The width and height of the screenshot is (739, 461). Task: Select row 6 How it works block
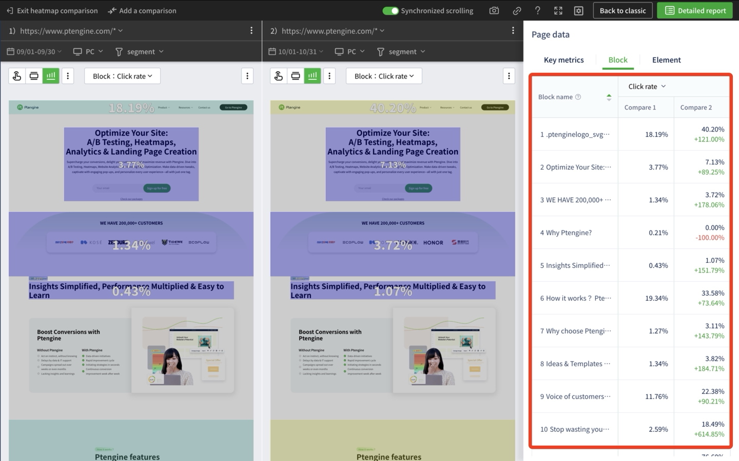[630, 298]
